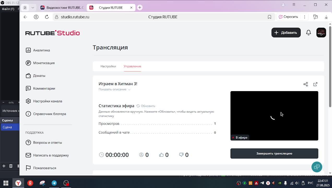
Task: Click the page vertical scrollbar
Action: click(330, 67)
